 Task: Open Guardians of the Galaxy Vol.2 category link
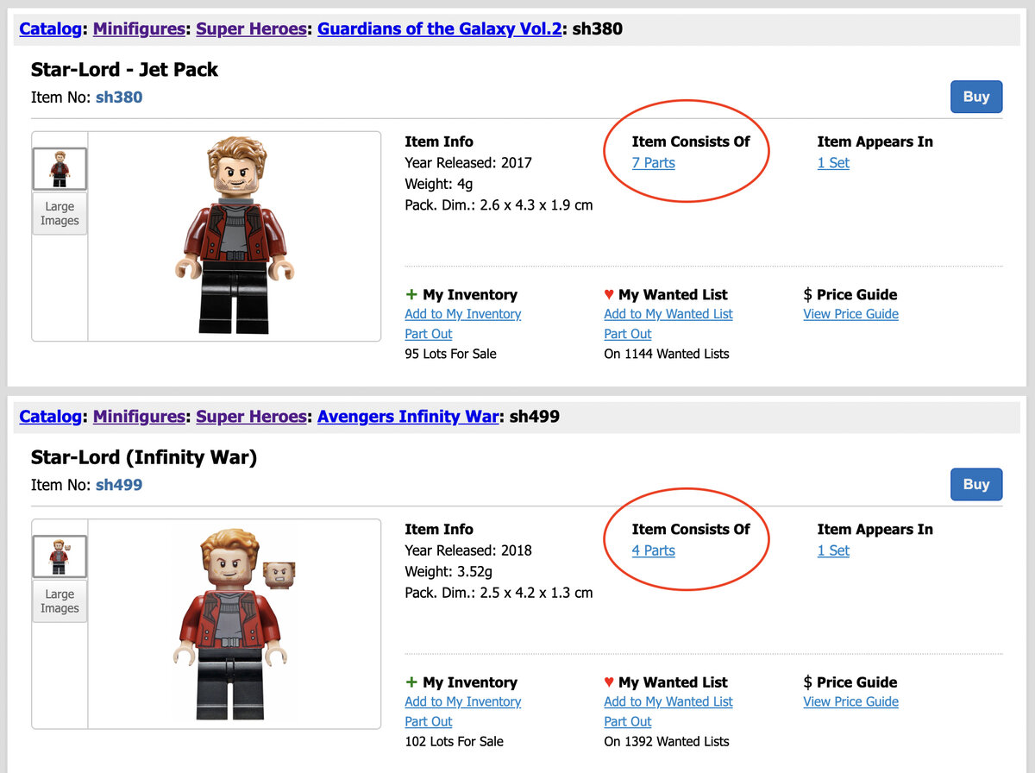pos(439,29)
